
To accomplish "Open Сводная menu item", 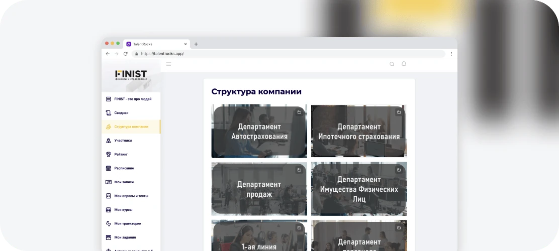I will pyautogui.click(x=131, y=113).
